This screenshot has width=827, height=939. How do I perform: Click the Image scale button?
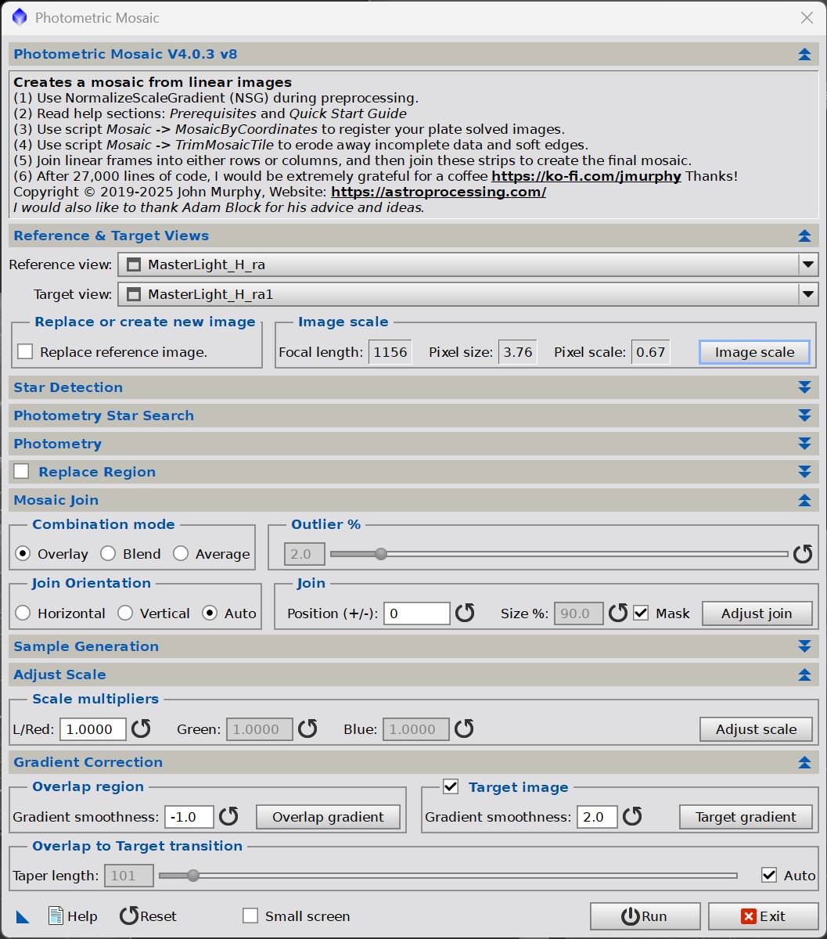coord(754,352)
